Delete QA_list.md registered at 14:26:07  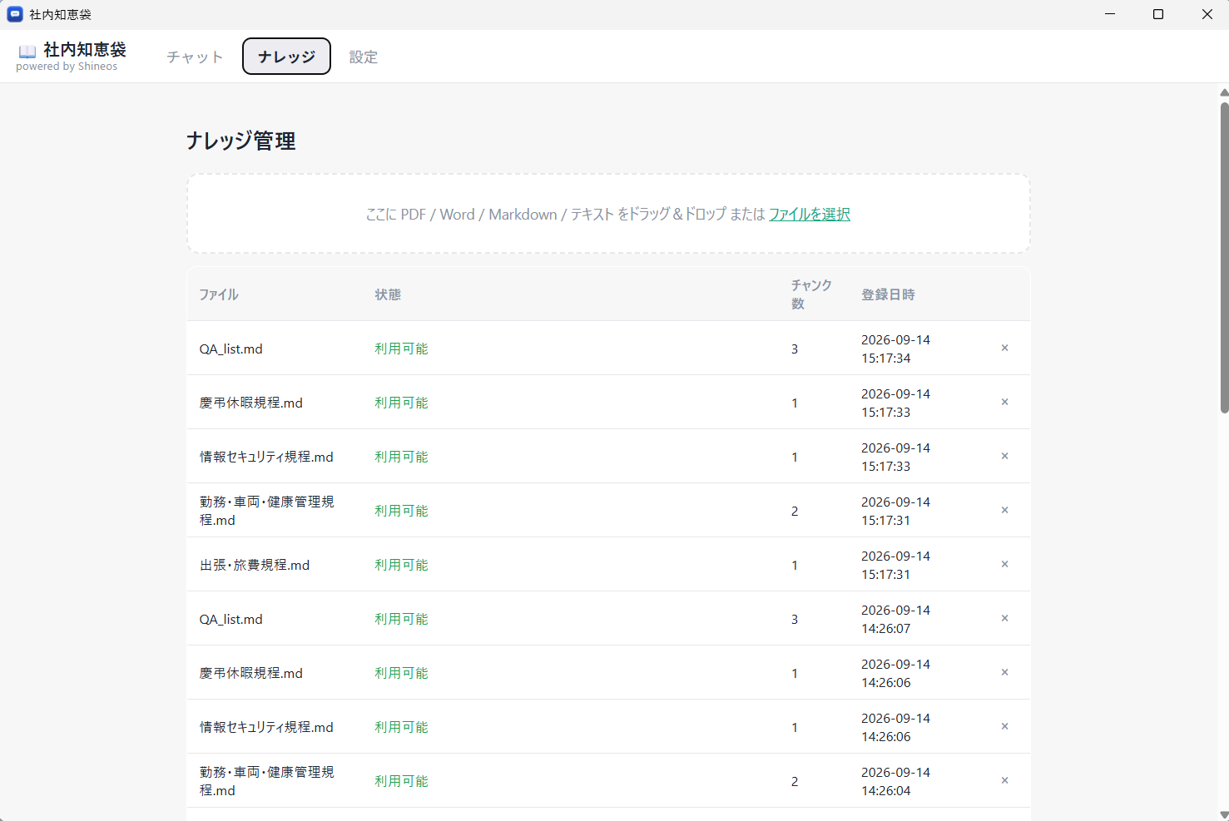point(1004,618)
